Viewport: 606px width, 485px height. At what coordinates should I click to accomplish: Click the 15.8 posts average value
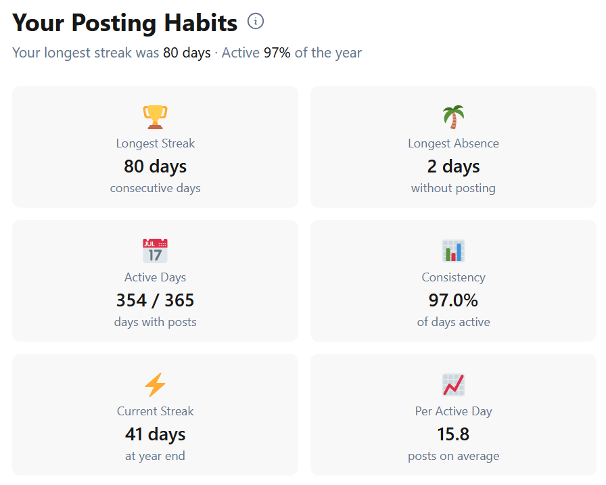[453, 434]
